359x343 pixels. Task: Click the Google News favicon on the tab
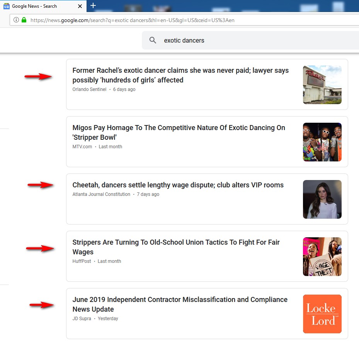coord(7,6)
